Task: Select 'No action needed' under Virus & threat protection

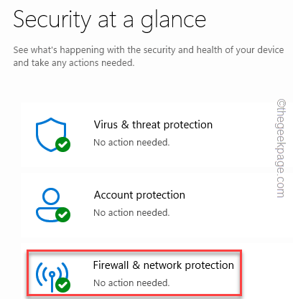Action: pyautogui.click(x=131, y=143)
